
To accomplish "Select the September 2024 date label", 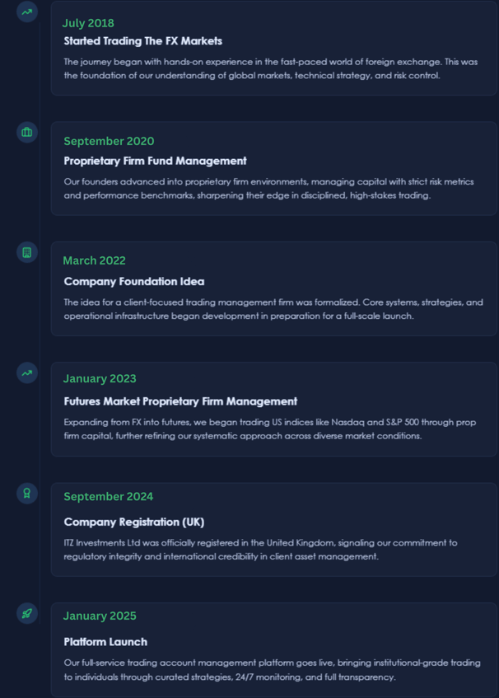I will pyautogui.click(x=109, y=496).
